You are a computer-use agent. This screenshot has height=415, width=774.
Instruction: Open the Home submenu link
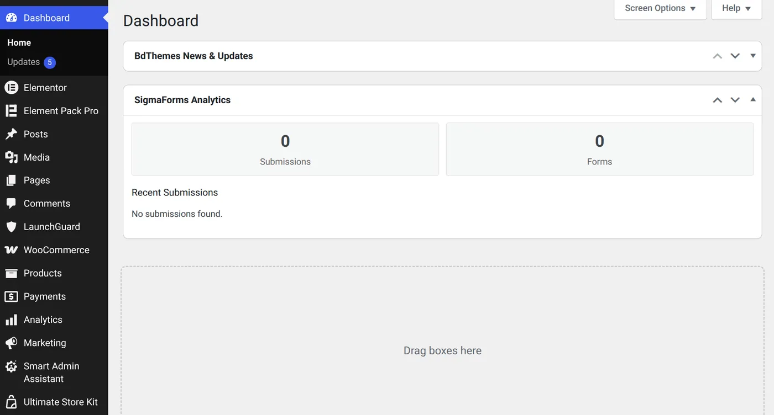[19, 42]
